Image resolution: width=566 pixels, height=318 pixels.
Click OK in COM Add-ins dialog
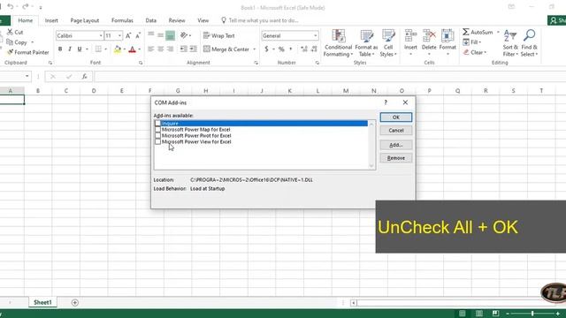[396, 117]
